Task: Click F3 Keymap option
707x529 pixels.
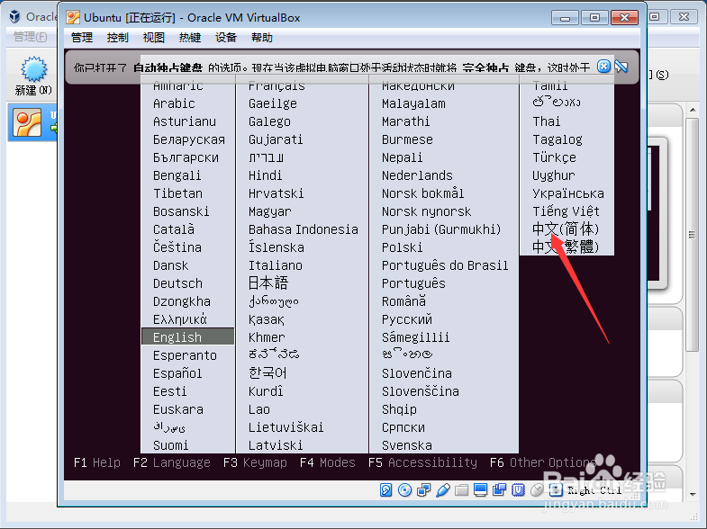Action: point(255,462)
